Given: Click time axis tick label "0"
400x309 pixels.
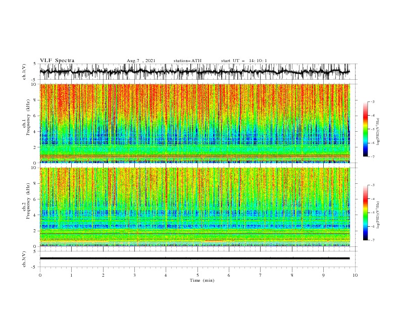Looking at the screenshot, I should [40, 275].
